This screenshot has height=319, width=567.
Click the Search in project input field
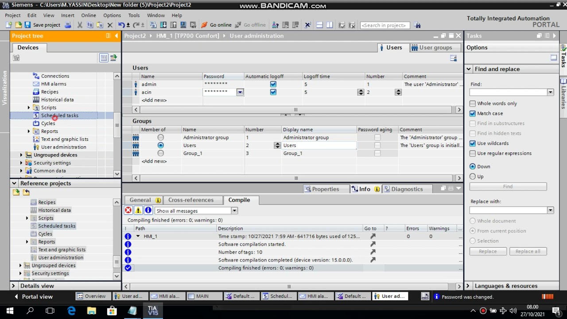pyautogui.click(x=385, y=25)
